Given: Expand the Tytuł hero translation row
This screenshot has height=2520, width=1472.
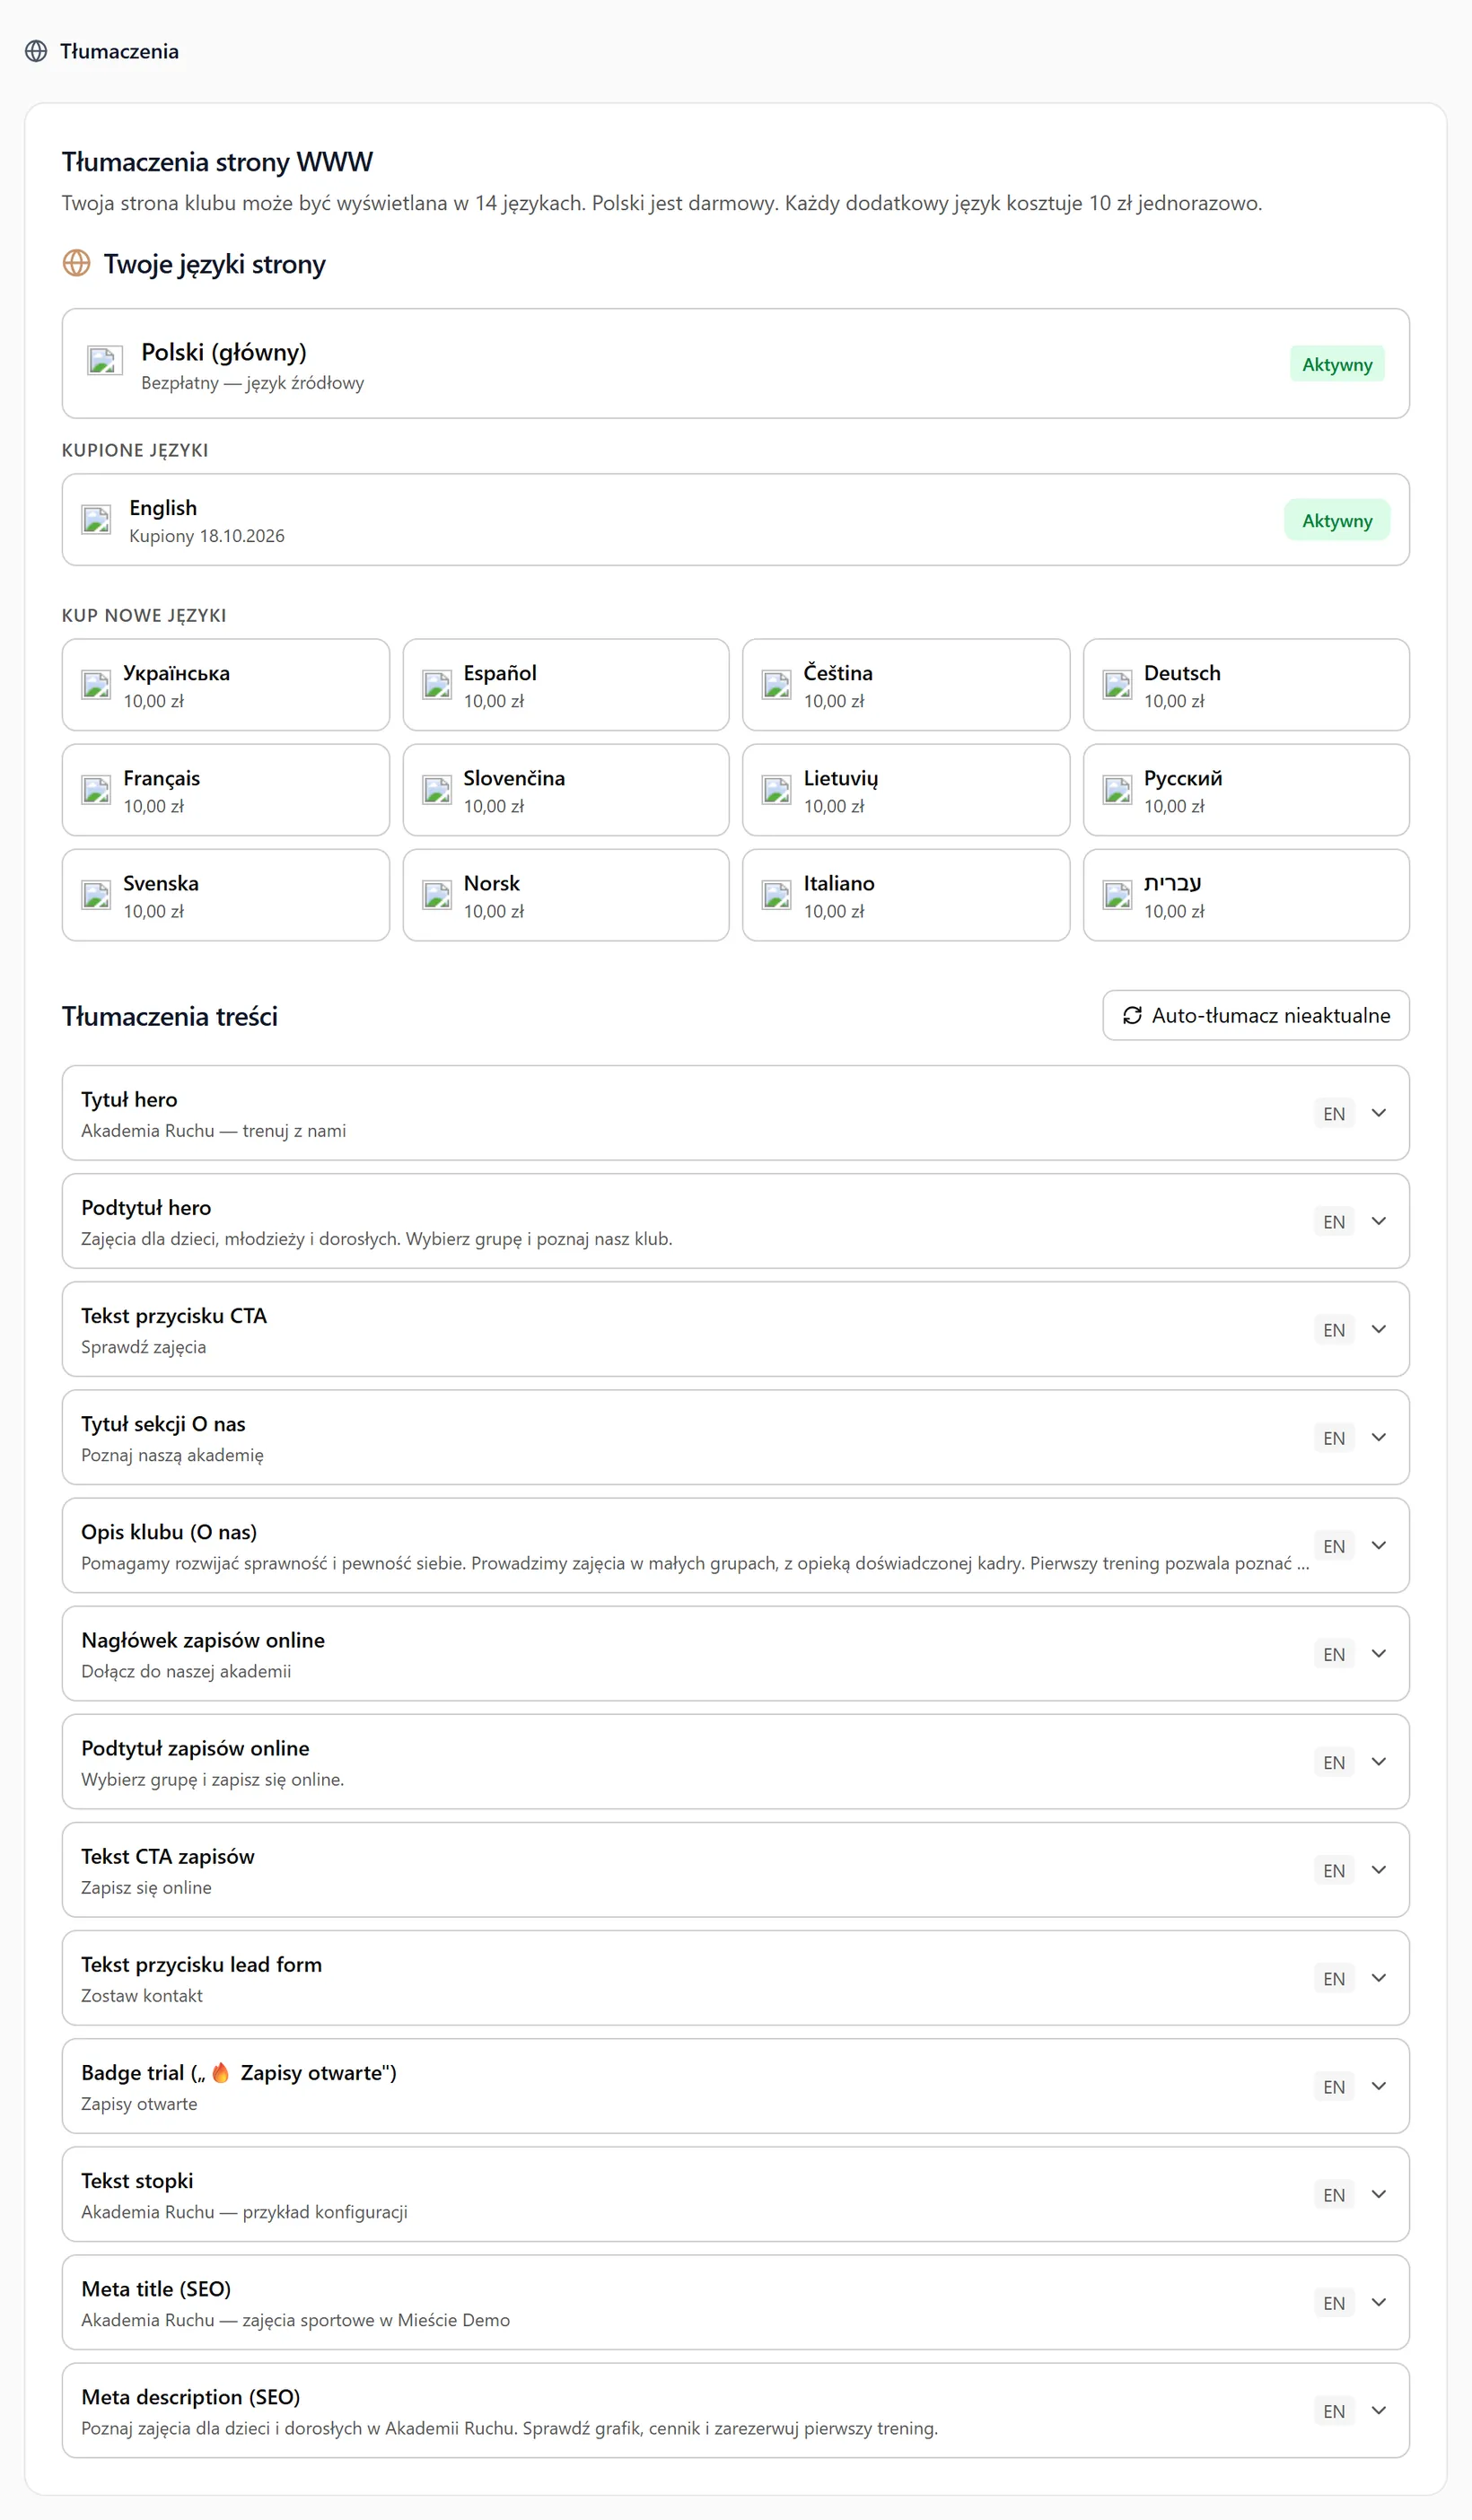Looking at the screenshot, I should (x=735, y=1113).
